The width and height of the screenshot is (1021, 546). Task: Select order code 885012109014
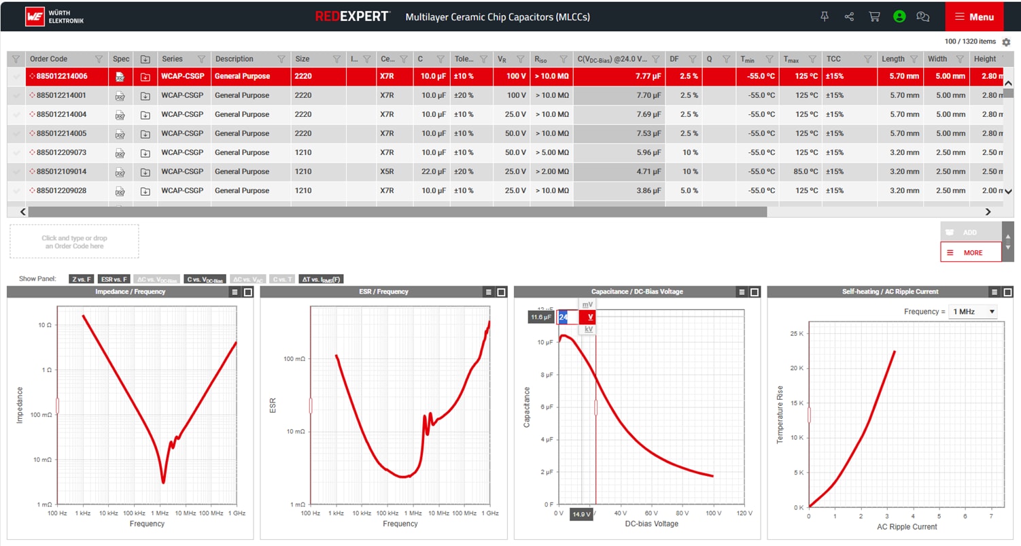coord(61,172)
